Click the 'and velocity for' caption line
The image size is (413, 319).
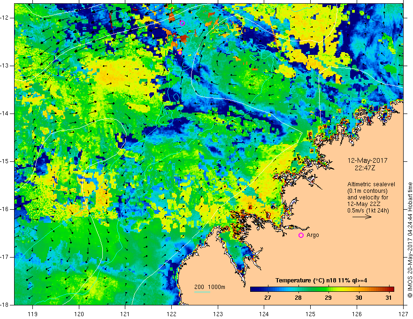pyautogui.click(x=367, y=197)
